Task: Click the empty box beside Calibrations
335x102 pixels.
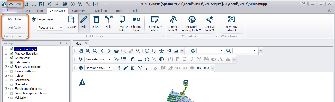Action: [12, 80]
